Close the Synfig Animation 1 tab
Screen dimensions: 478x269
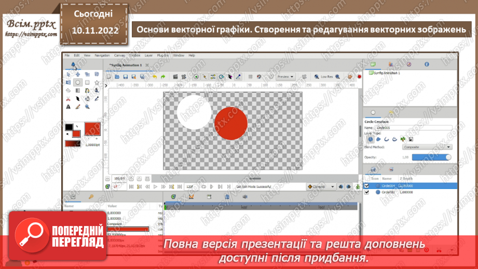[x=147, y=65]
